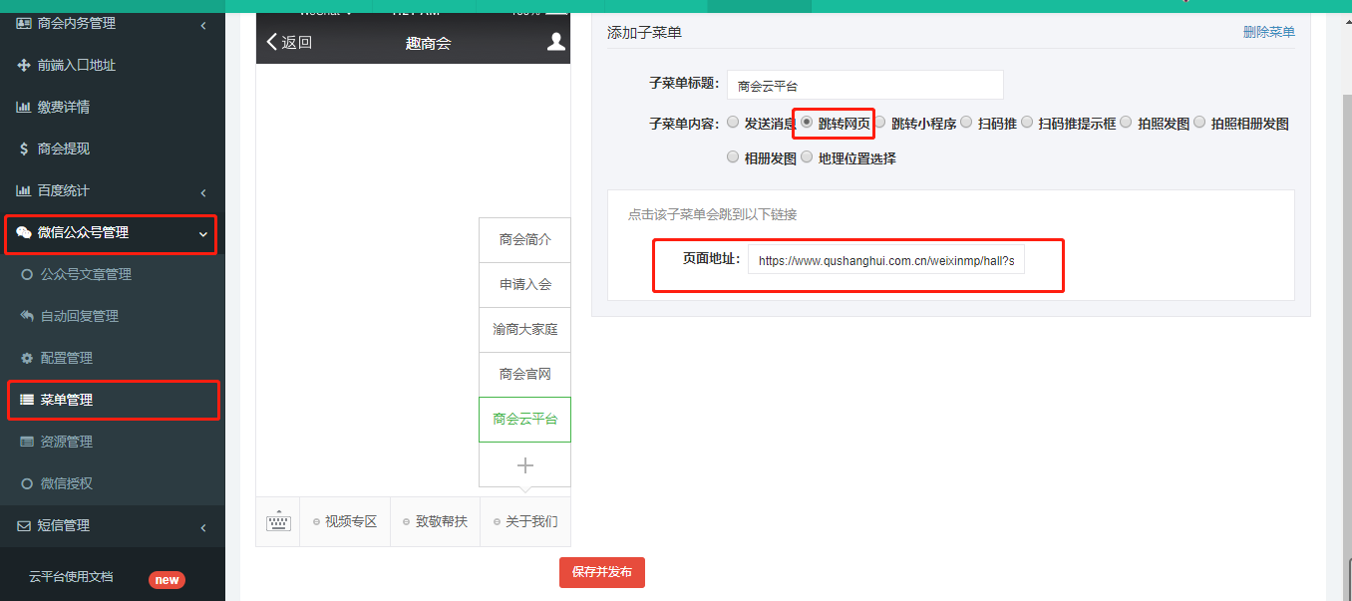Image resolution: width=1352 pixels, height=601 pixels.
Task: Click the keyboard icon in phone preview
Action: coord(278,521)
